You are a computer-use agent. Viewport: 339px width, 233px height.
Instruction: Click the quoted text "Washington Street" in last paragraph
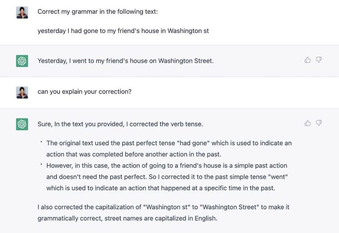[229, 207]
